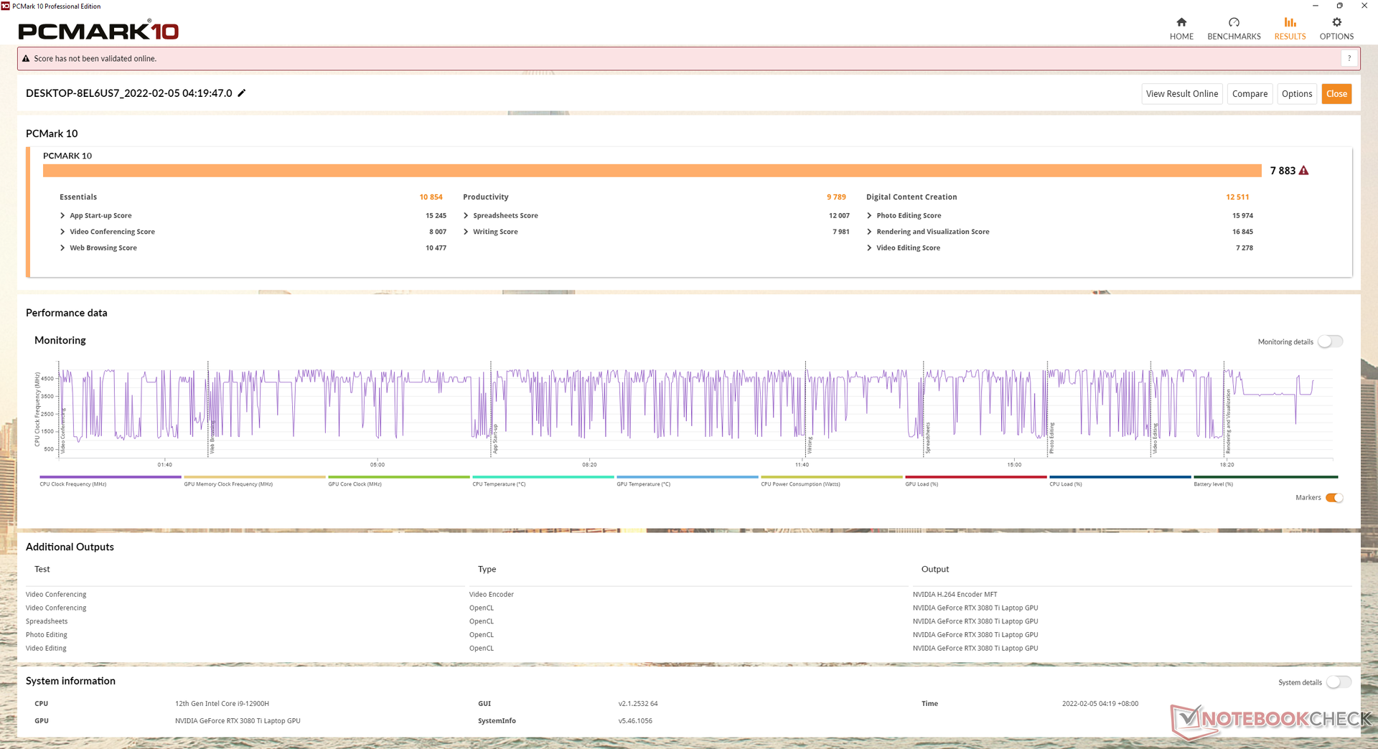Click the Photo Editing marker on chart
Screen dimensions: 1378x749
click(x=1051, y=438)
